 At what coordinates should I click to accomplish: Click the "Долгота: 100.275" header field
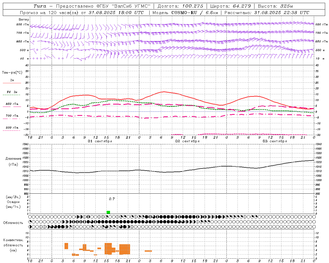click(x=180, y=6)
